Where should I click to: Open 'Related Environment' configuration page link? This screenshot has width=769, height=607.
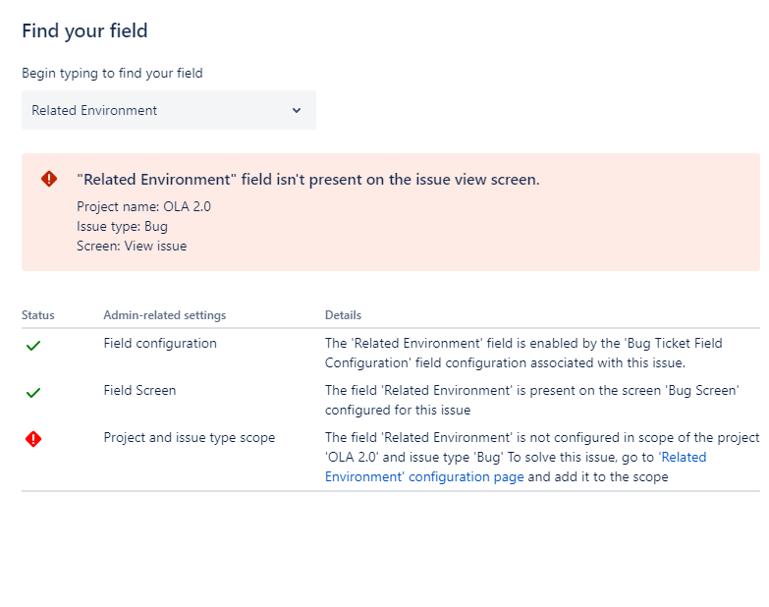[x=516, y=467]
